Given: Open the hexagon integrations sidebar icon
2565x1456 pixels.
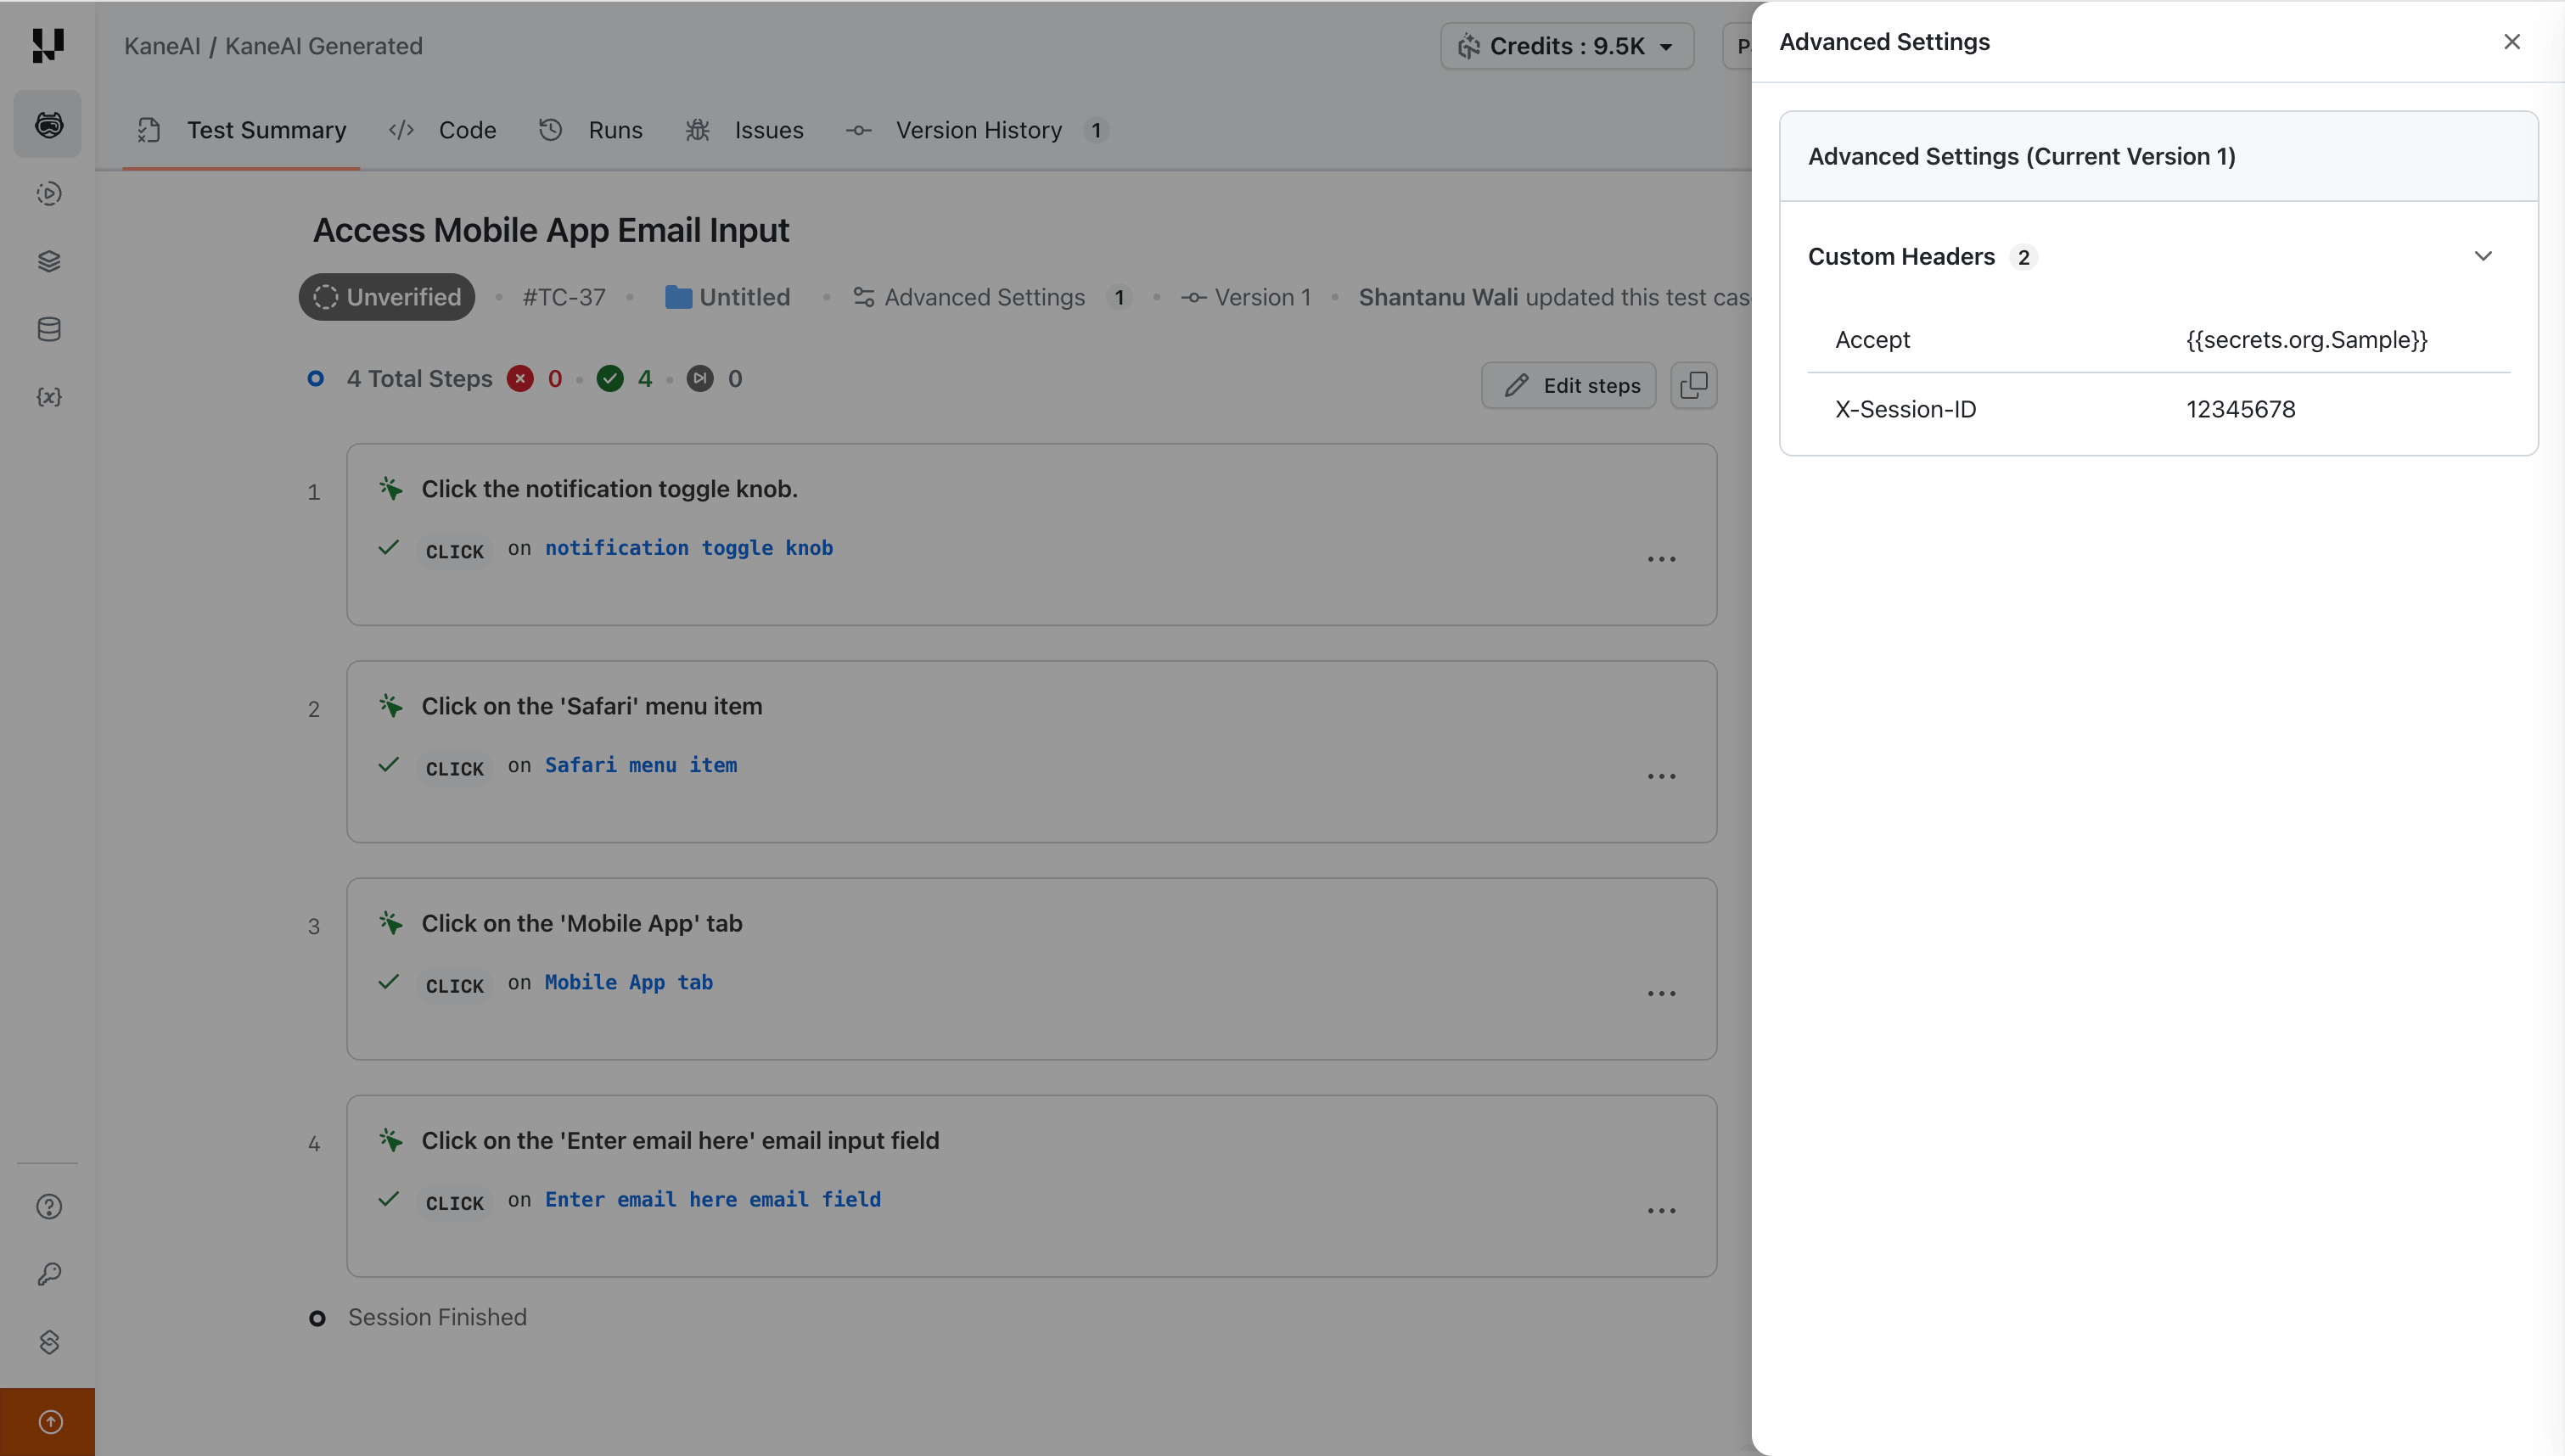Looking at the screenshot, I should (x=49, y=1342).
